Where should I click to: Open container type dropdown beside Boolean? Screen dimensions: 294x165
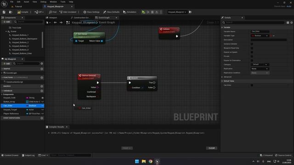(x=272, y=36)
